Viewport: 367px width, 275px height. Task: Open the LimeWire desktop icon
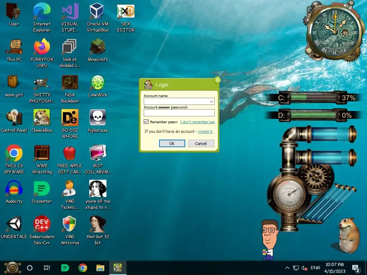click(97, 86)
